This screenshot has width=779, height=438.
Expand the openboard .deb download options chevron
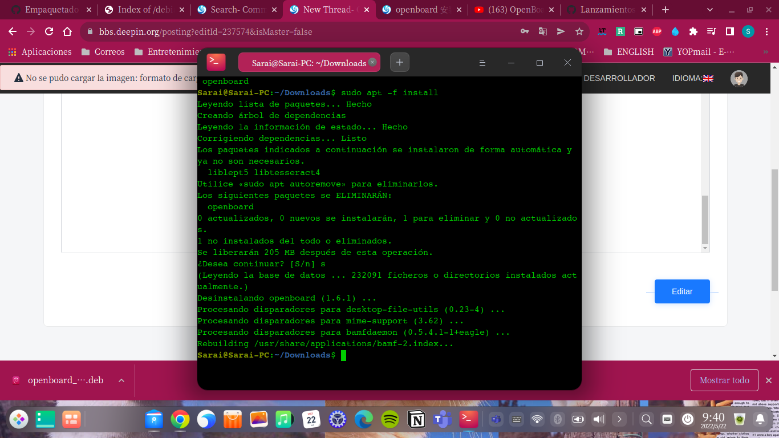tap(121, 380)
